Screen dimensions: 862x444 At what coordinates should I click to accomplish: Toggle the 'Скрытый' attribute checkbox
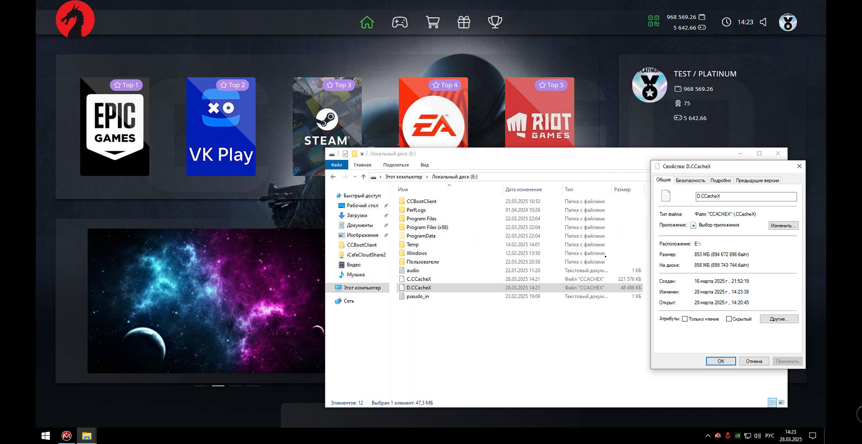[728, 319]
